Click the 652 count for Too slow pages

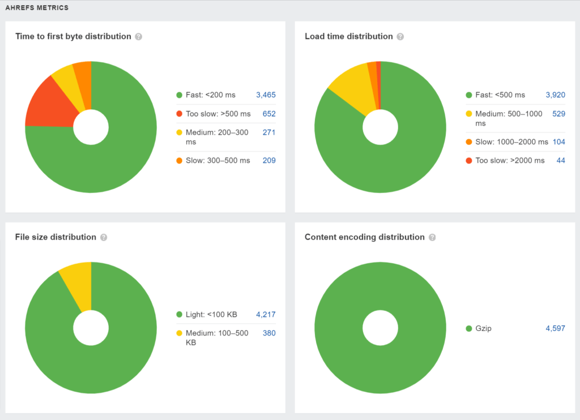point(268,113)
